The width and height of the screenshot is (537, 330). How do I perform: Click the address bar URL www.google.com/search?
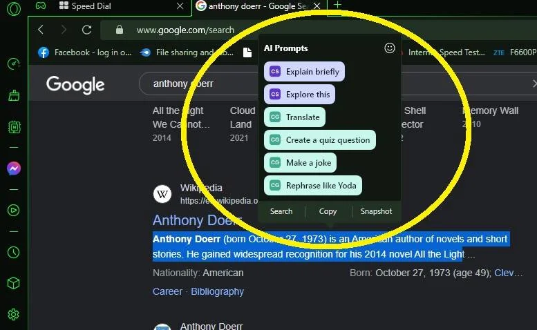[x=185, y=30]
